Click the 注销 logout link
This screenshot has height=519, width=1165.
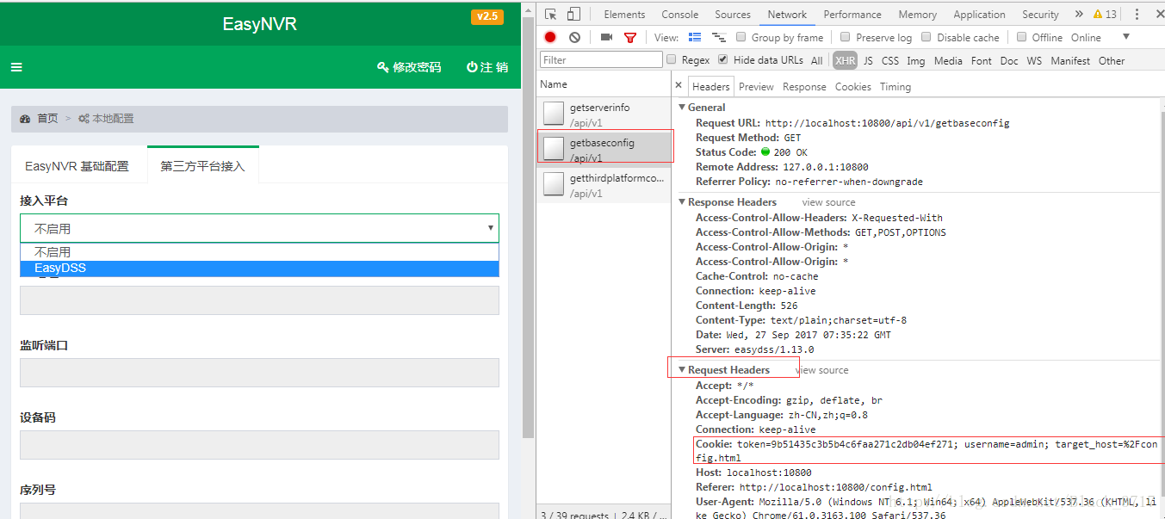pyautogui.click(x=487, y=67)
